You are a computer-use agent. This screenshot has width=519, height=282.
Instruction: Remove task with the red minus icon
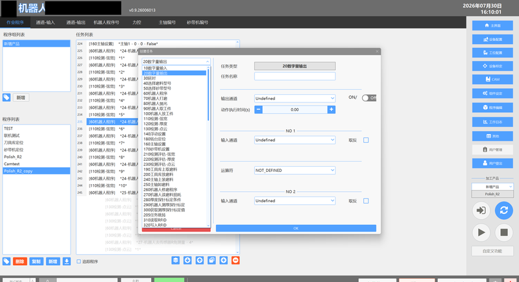[x=235, y=261]
